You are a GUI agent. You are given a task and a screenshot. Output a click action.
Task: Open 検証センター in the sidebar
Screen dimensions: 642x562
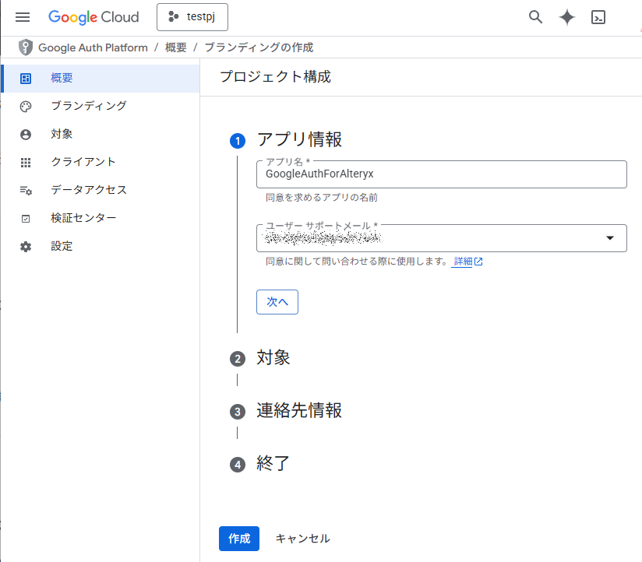[83, 218]
